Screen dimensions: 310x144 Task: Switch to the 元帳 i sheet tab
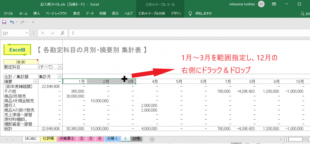pos(112,139)
